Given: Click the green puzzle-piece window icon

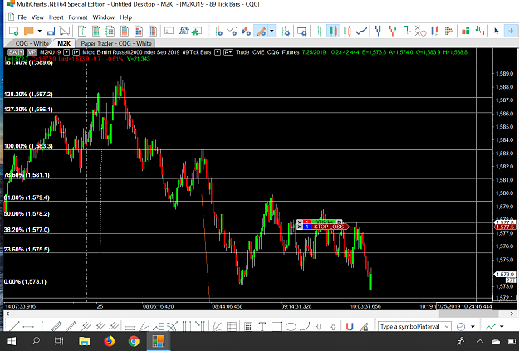Looking at the screenshot, I should [197, 31].
